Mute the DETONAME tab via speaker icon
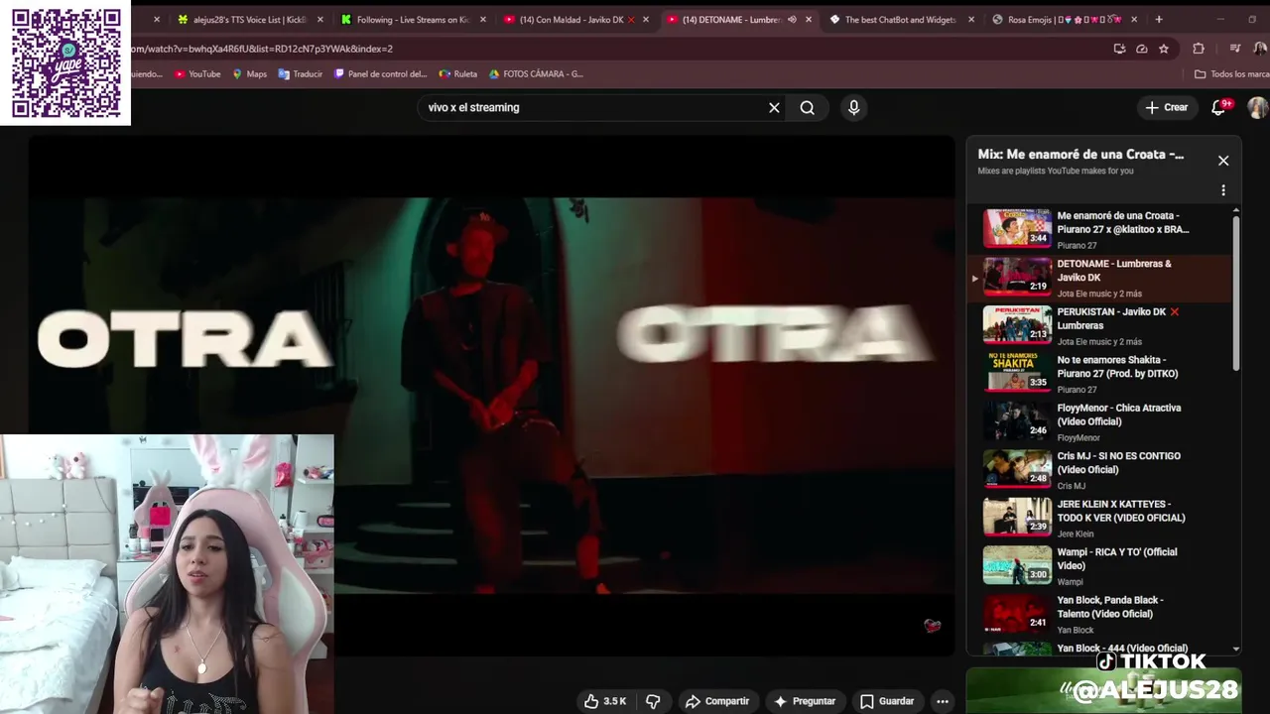 tap(792, 19)
